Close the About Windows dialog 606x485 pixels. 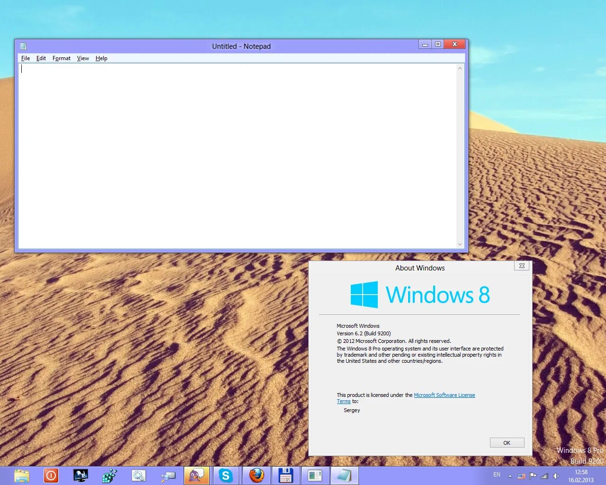coord(522,266)
